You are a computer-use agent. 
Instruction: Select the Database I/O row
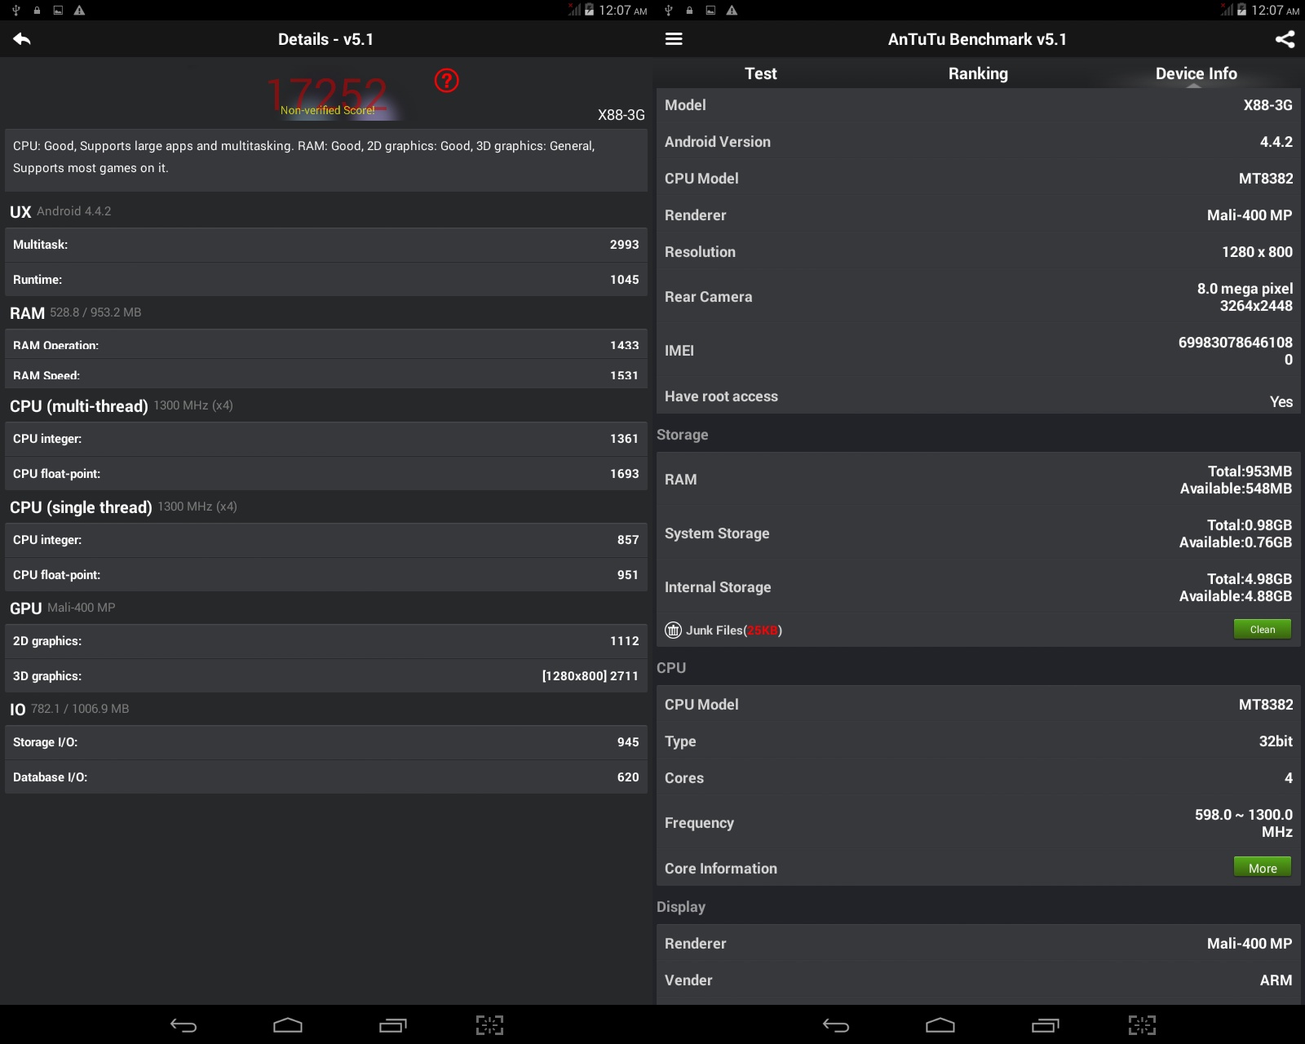326,777
